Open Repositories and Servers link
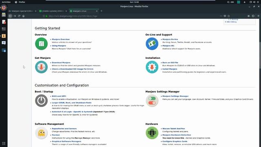261x147 pixels. (64, 129)
